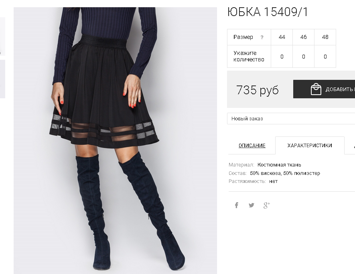The width and height of the screenshot is (355, 274).
Task: Open size help question mark icon
Action: [262, 37]
